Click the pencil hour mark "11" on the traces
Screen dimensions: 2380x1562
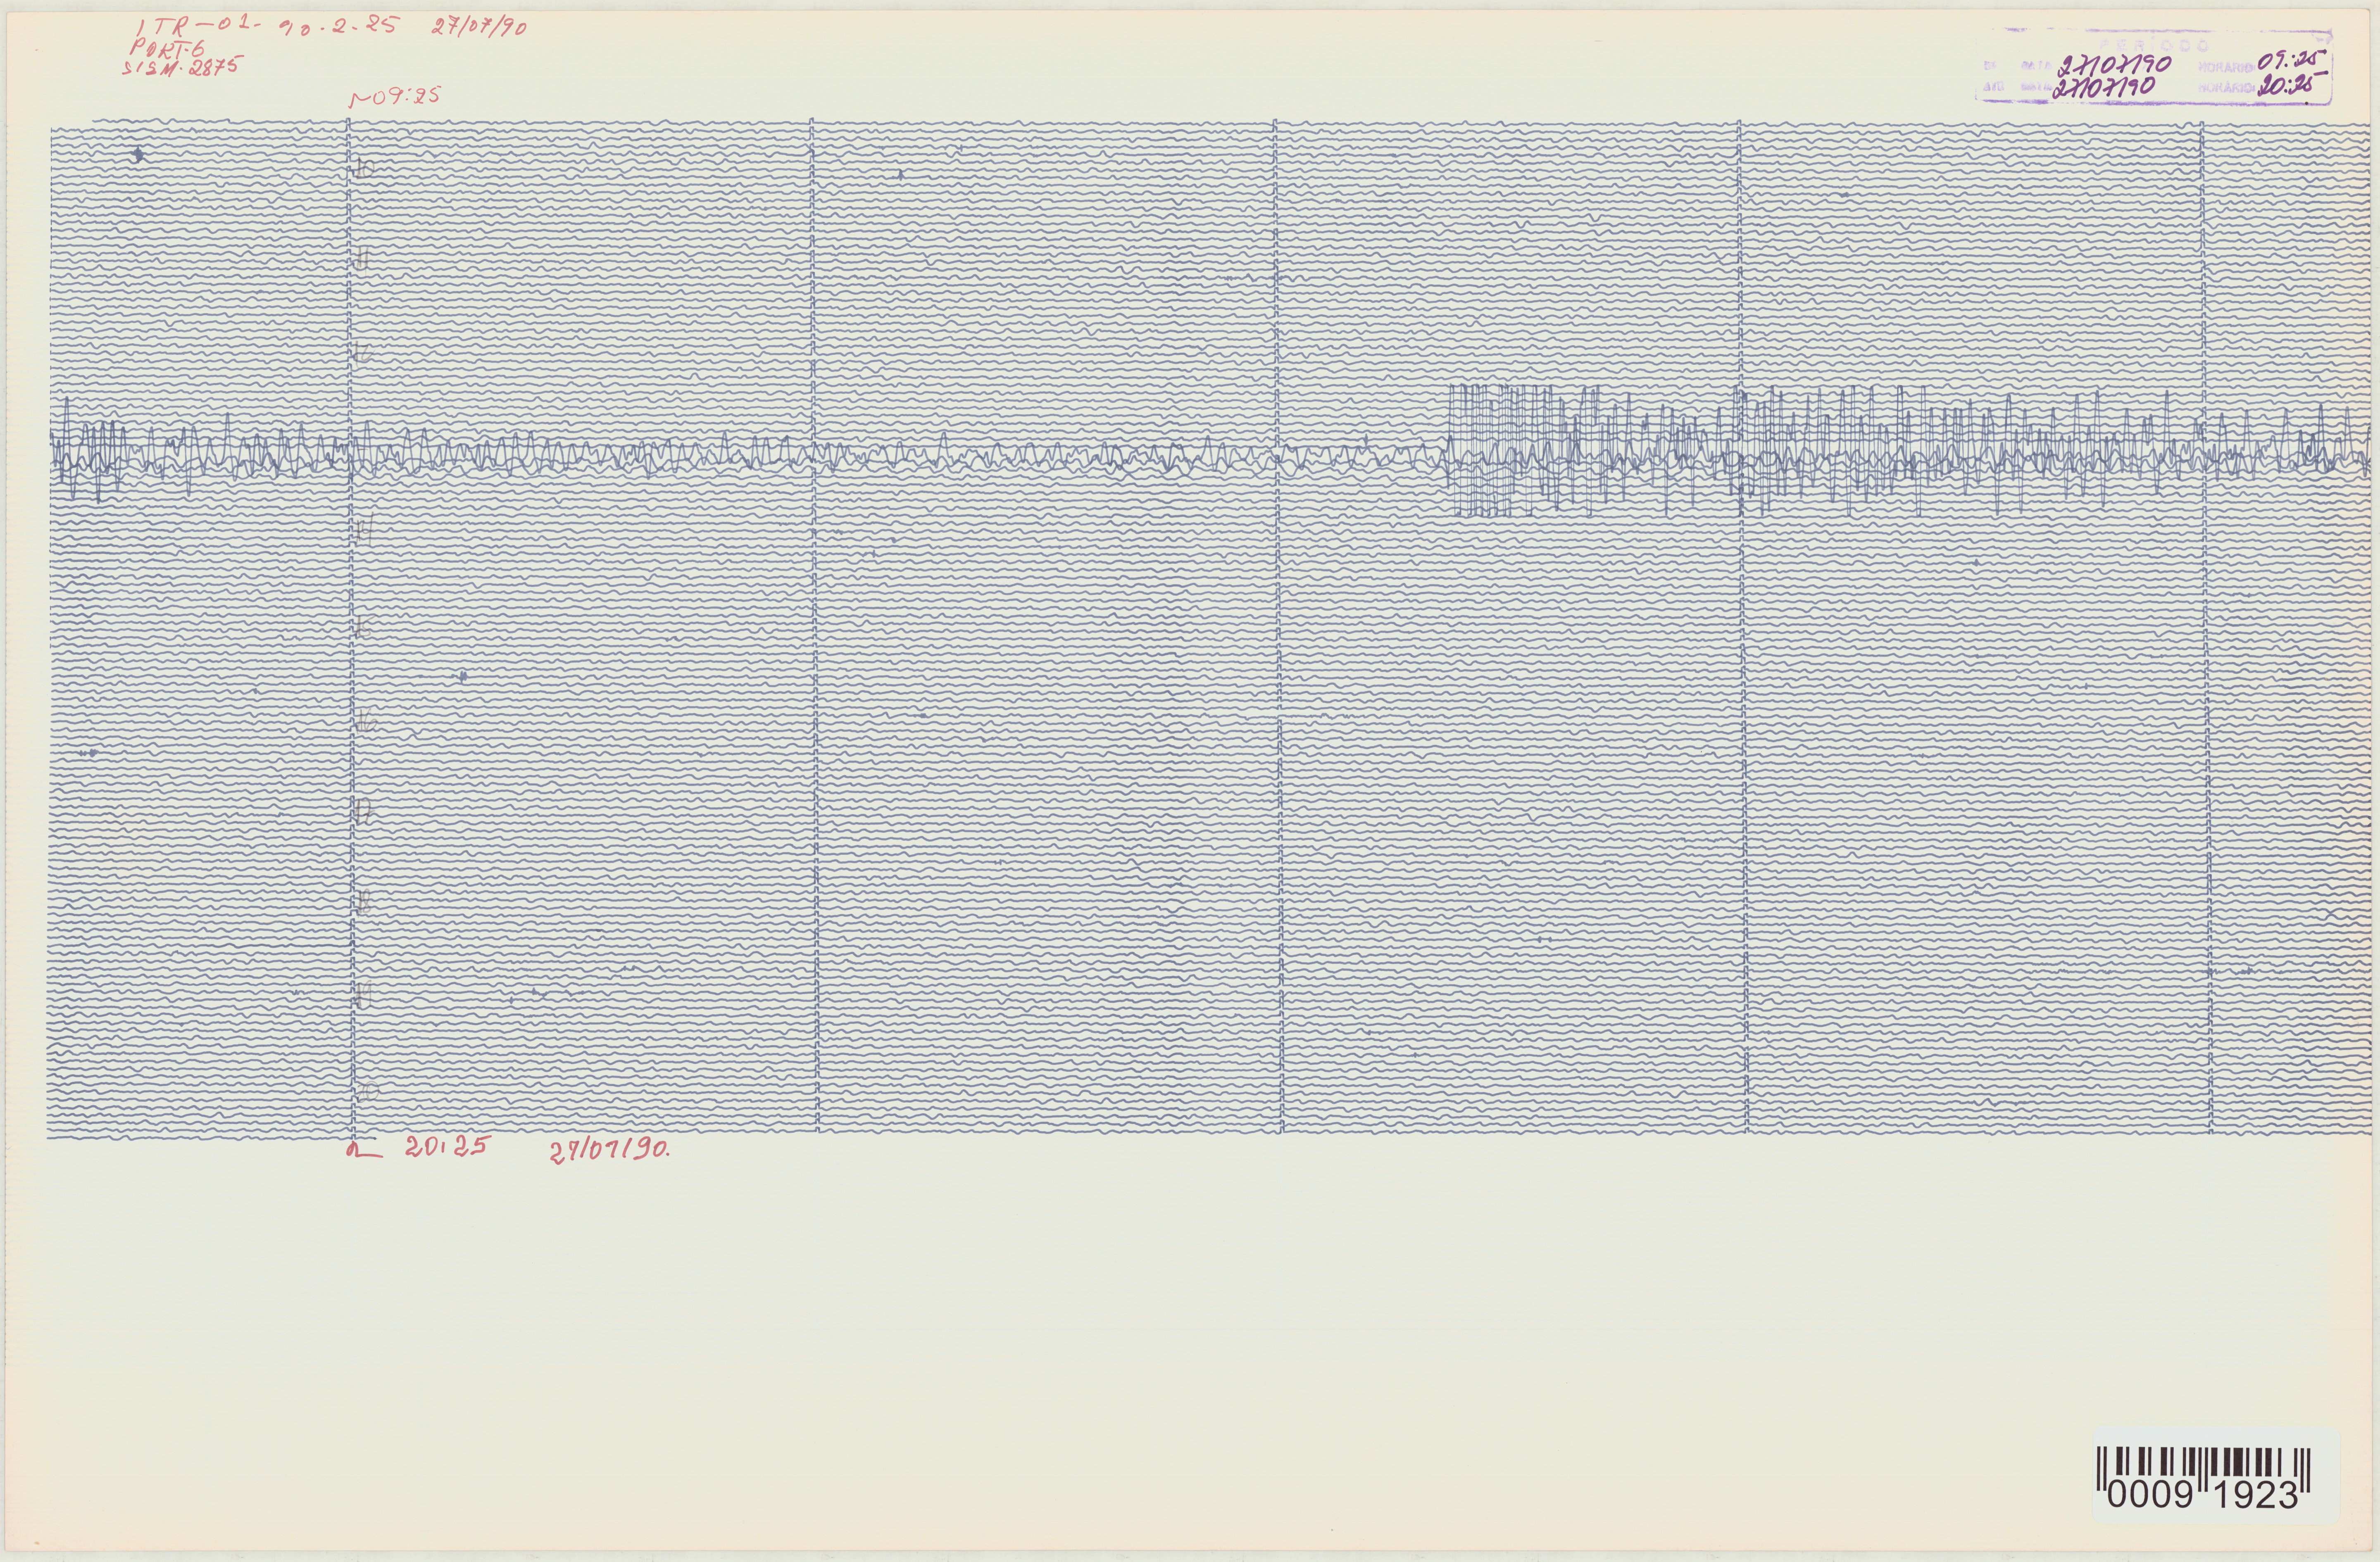pos(364,259)
